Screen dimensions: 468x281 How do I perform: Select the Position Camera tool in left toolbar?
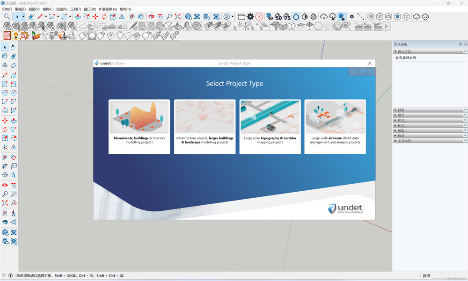pyautogui.click(x=5, y=213)
